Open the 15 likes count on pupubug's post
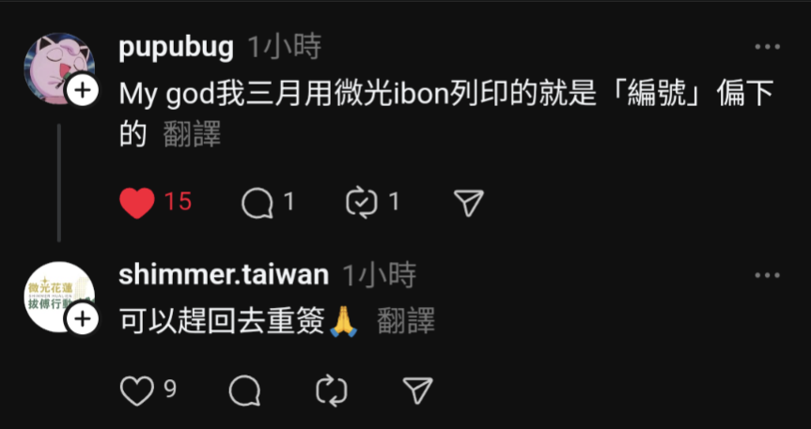The image size is (811, 429). click(x=179, y=202)
